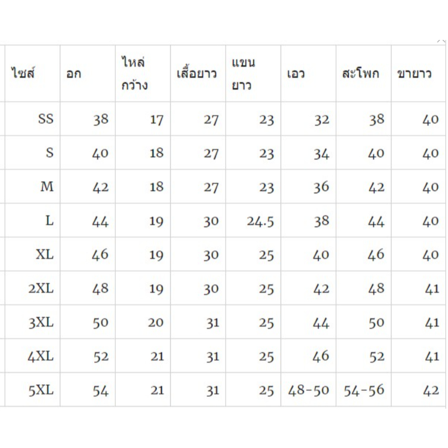Click the เอว column header

click(x=297, y=74)
